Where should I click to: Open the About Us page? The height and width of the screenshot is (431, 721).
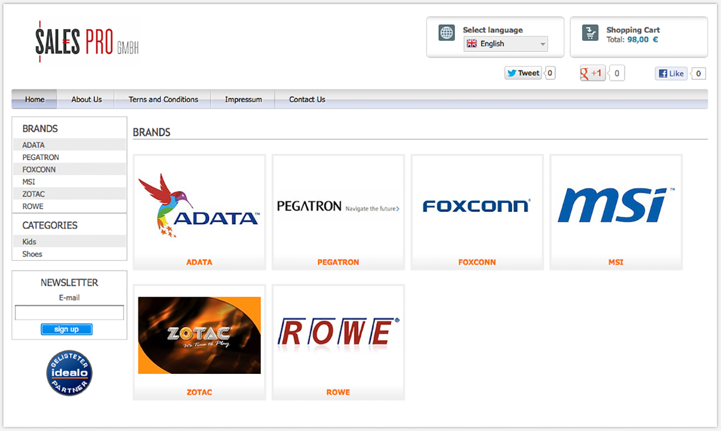tap(86, 99)
